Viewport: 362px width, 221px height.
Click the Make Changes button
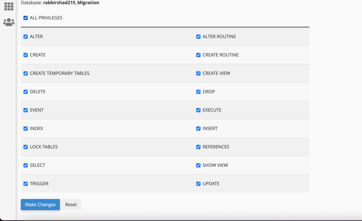40,205
